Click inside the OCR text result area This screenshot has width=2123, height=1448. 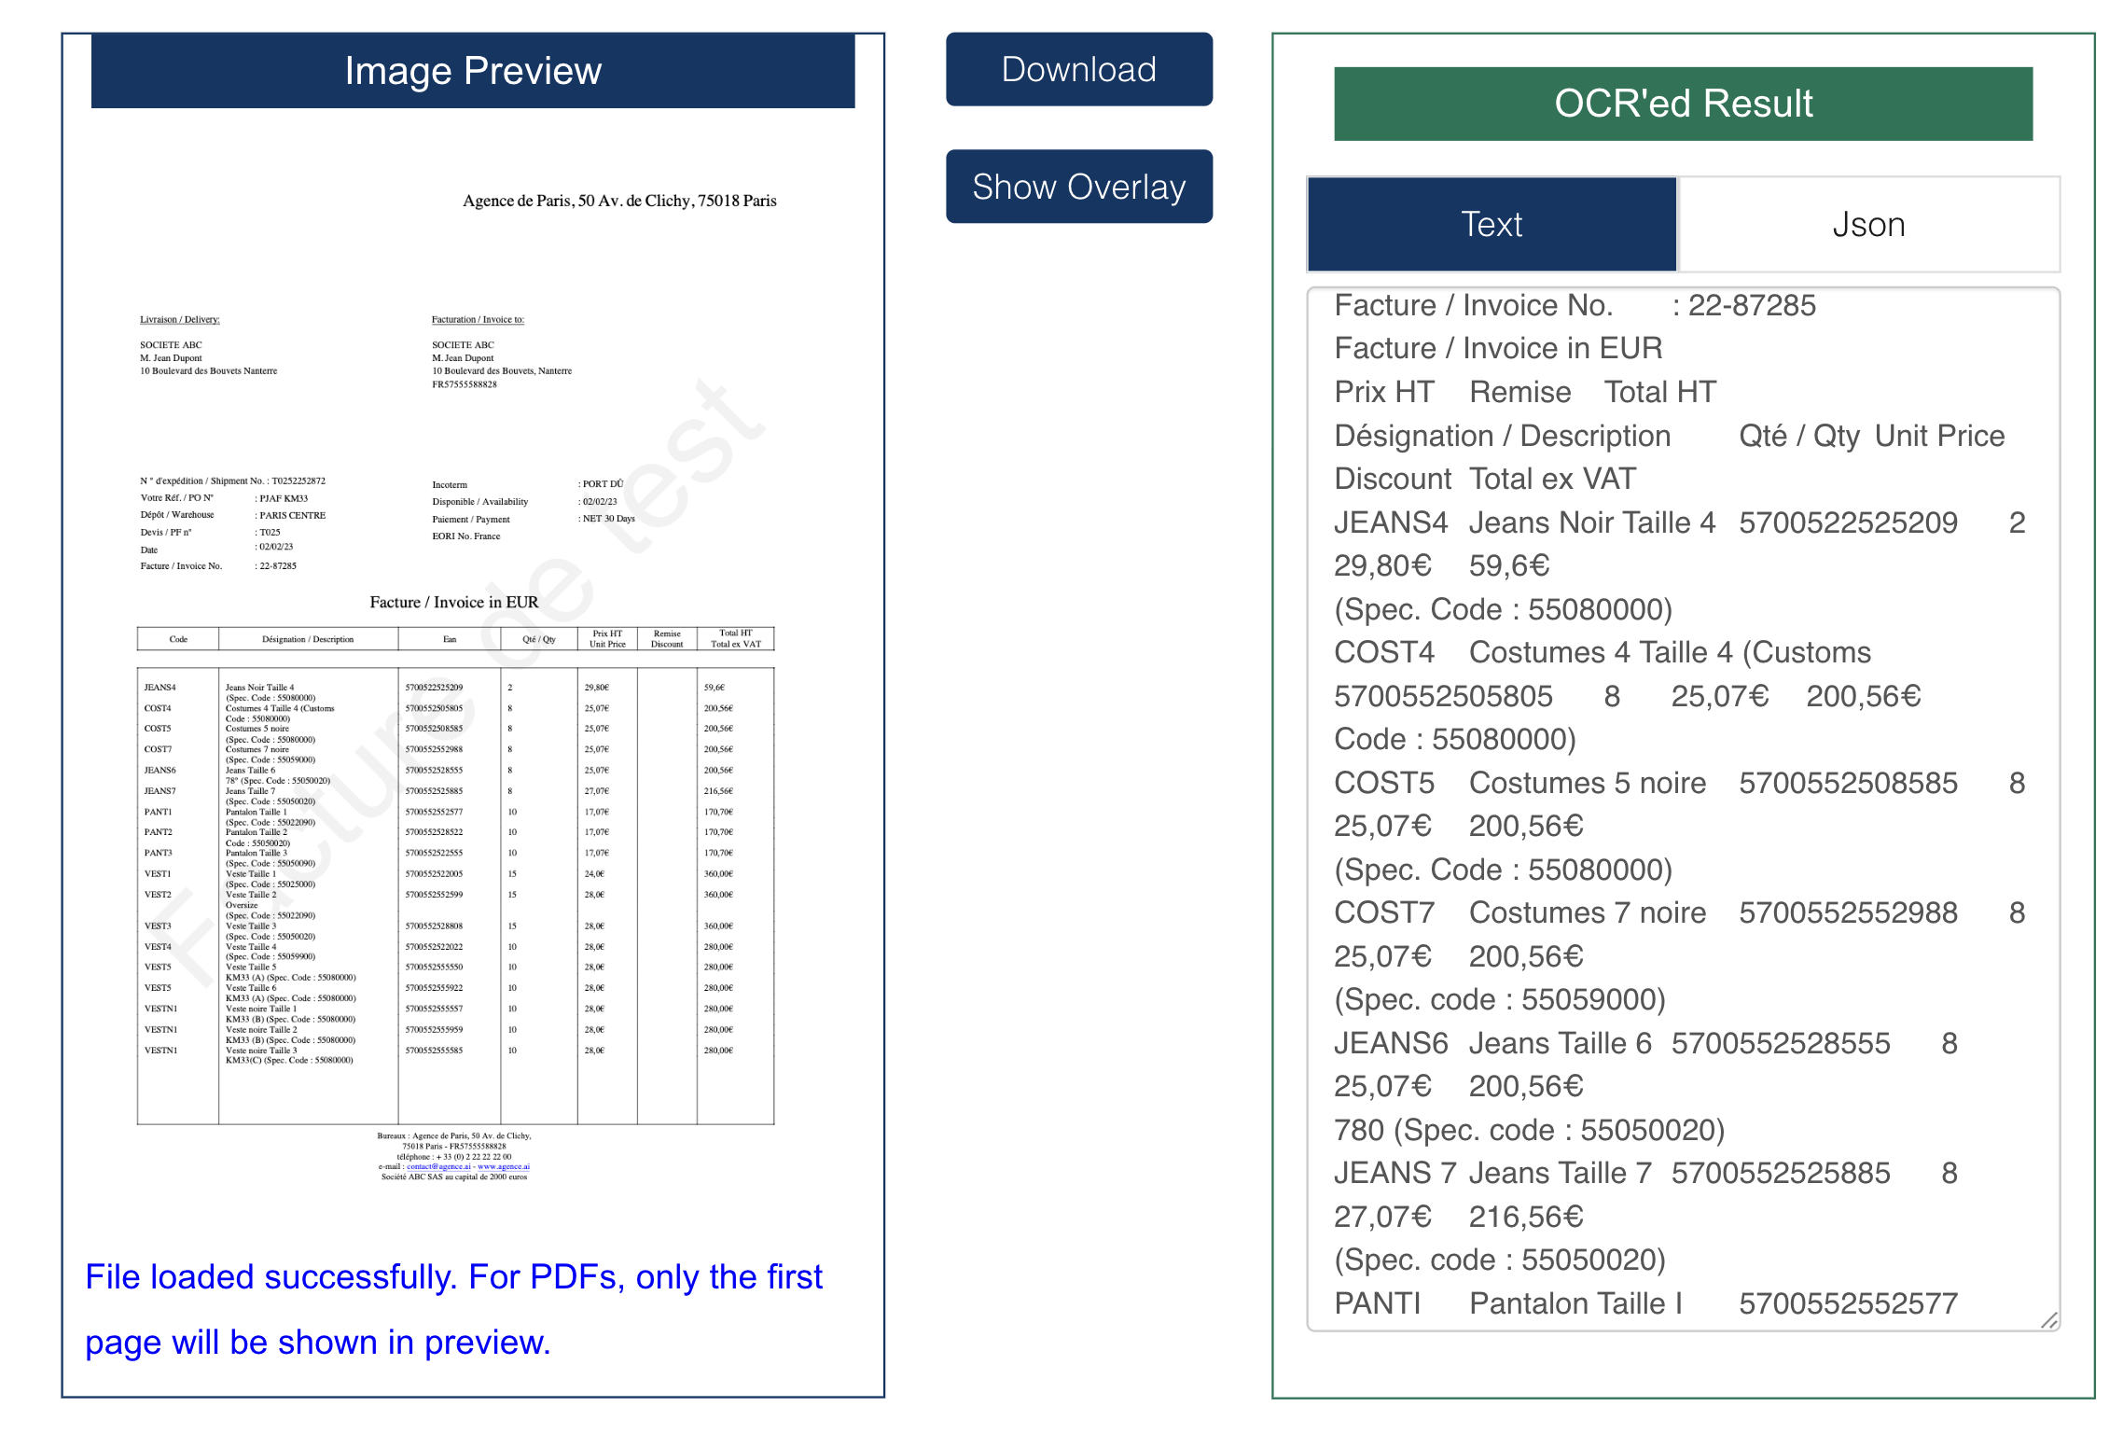[1683, 809]
